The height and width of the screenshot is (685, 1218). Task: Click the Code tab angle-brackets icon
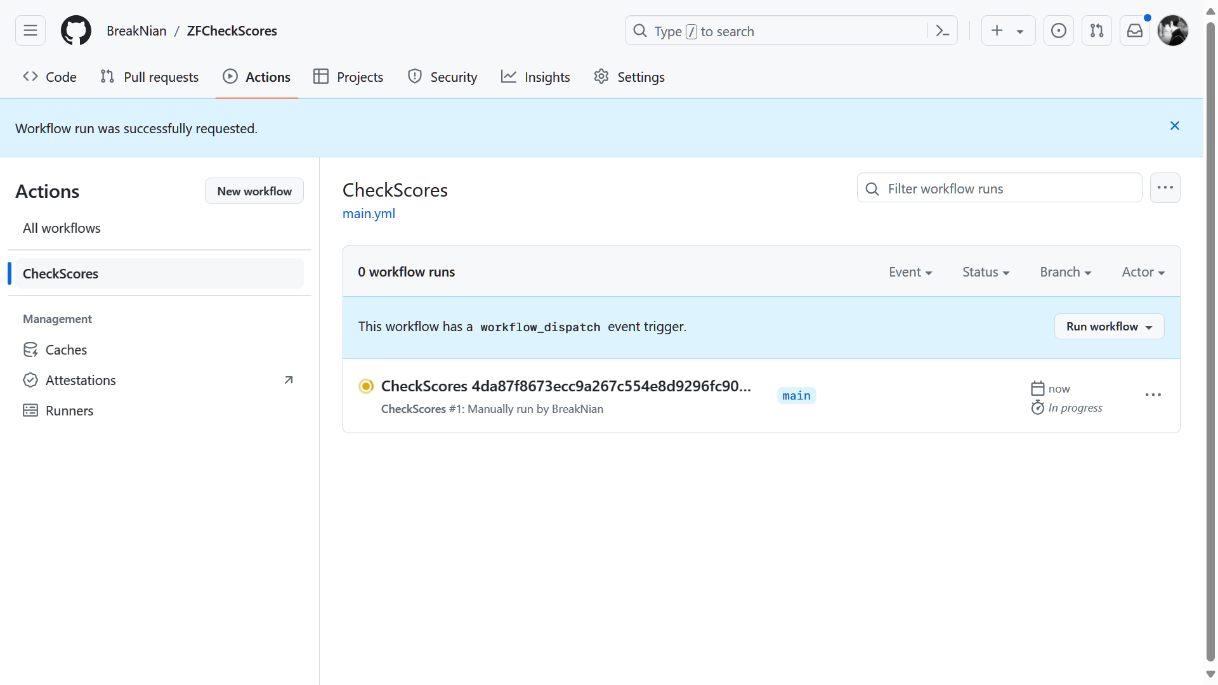point(30,77)
